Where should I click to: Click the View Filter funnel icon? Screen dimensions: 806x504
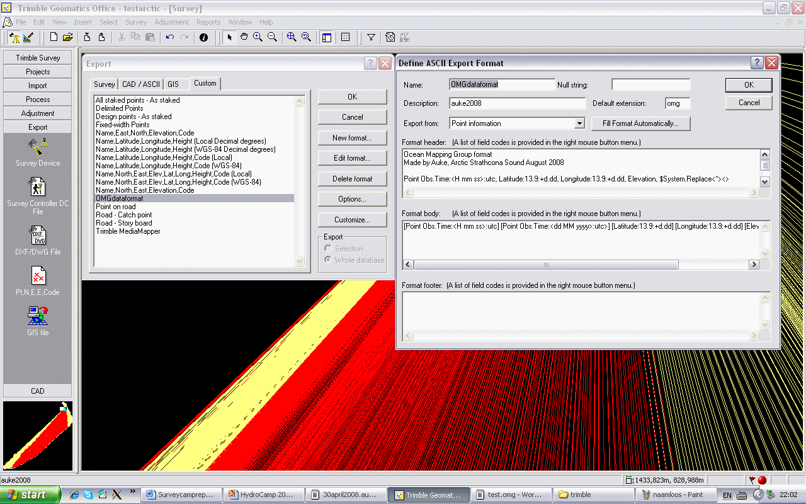372,37
